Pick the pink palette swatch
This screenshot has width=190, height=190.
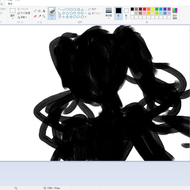[144, 13]
